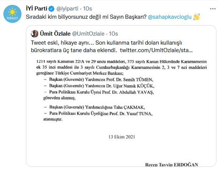218x171 pixels.
Task: Click the main tweet text 'Sıradaki kim biliyorsunuz'
Action: click(x=86, y=17)
